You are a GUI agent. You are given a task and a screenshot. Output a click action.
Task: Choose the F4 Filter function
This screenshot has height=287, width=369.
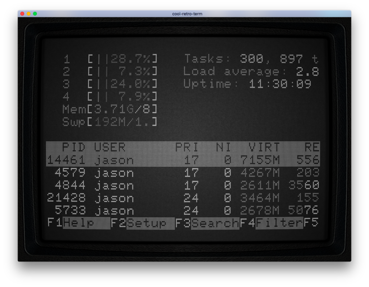point(272,223)
